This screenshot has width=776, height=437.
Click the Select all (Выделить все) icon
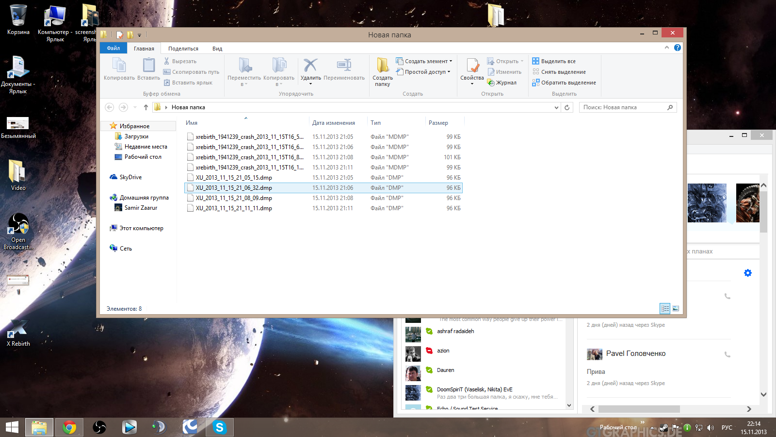pyautogui.click(x=535, y=61)
